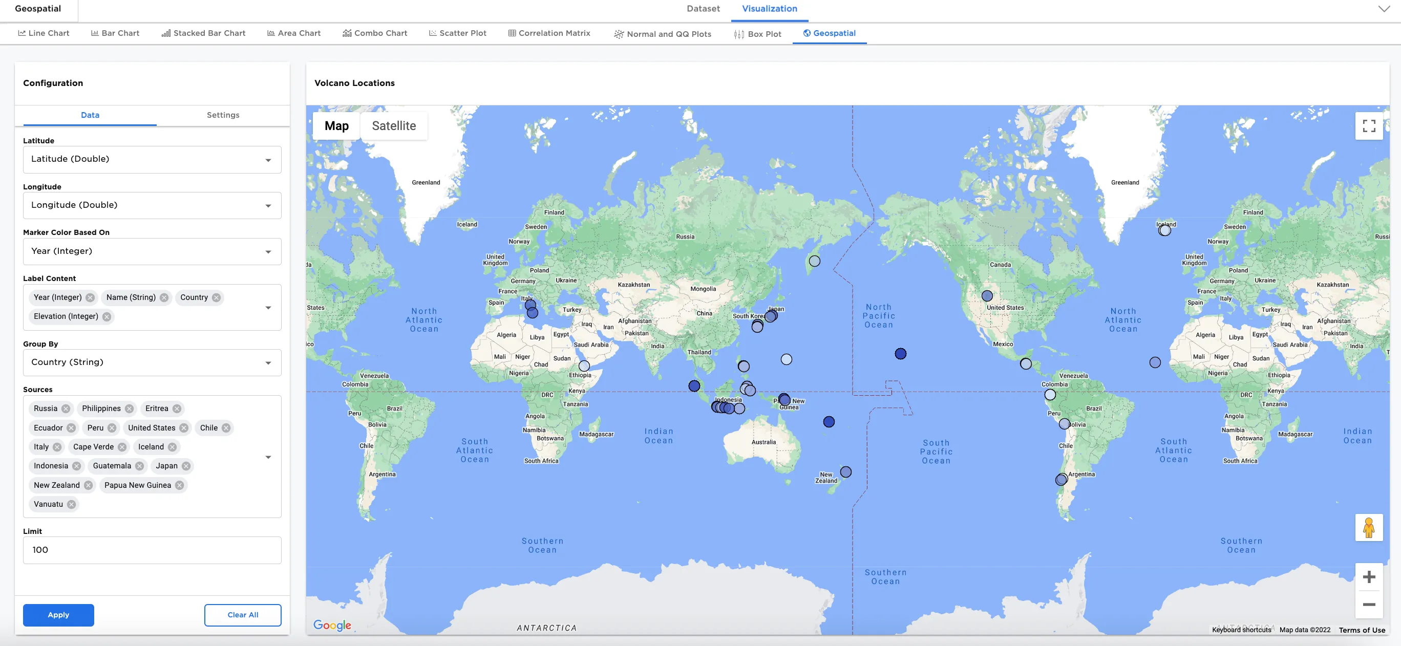
Task: Remove the Russia source filter chip
Action: 65,408
